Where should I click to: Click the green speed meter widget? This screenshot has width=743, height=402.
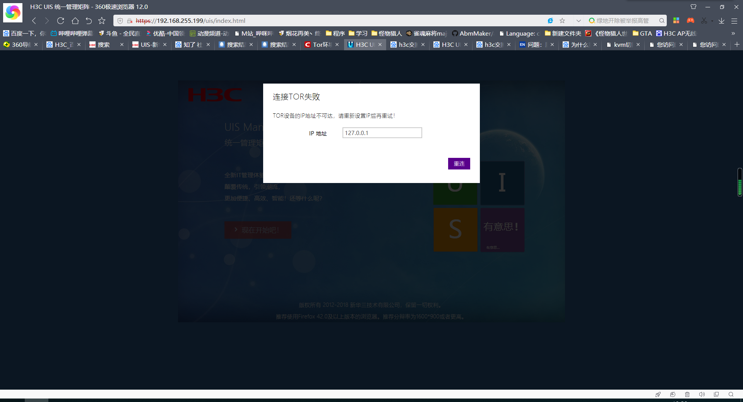(740, 182)
